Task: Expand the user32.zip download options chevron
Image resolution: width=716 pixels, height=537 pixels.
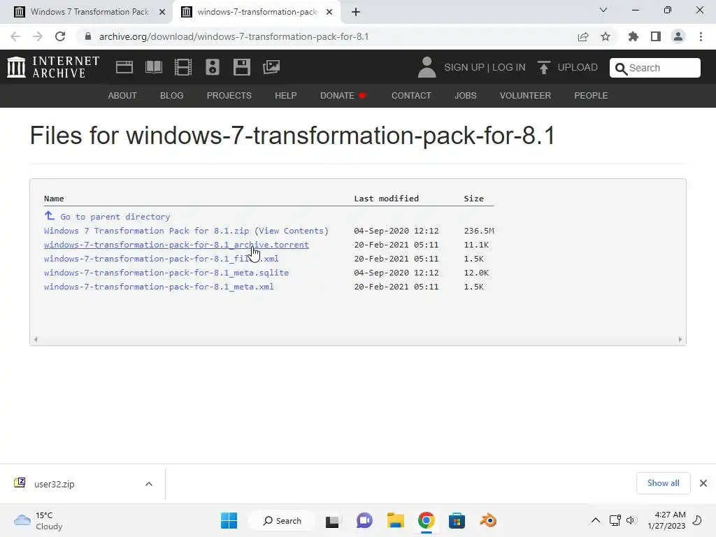Action: pyautogui.click(x=149, y=484)
